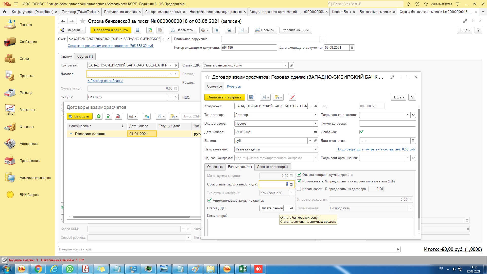Open calculator for Срок оплаты задолженности
The width and height of the screenshot is (487, 274).
(291, 184)
